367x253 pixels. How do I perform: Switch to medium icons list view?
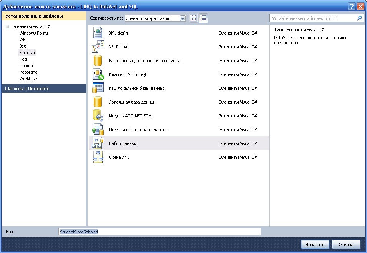click(x=203, y=18)
